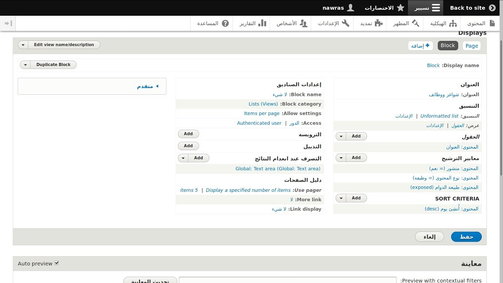This screenshot has height=283, width=503.
Task: Click the تحديث المعاينة update preview button
Action: (151, 281)
